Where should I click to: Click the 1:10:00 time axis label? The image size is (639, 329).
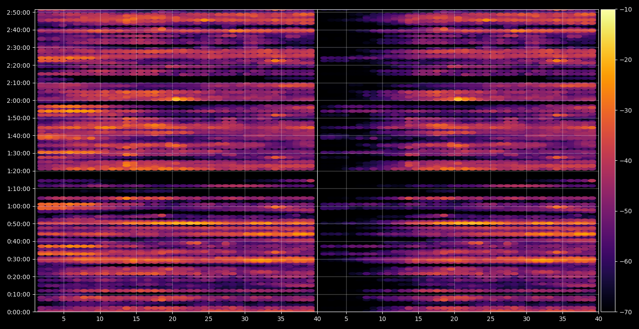tap(18, 189)
